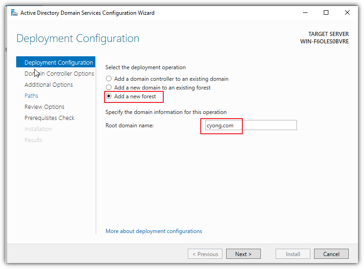The image size is (364, 269).
Task: Minimize the configuration wizard window
Action: (x=305, y=13)
